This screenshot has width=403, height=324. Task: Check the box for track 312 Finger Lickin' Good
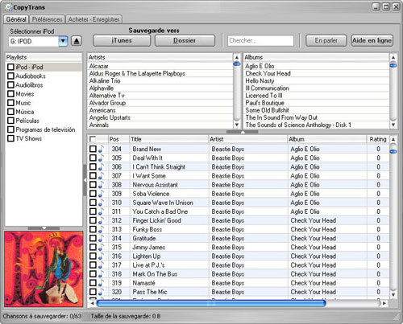(x=93, y=220)
